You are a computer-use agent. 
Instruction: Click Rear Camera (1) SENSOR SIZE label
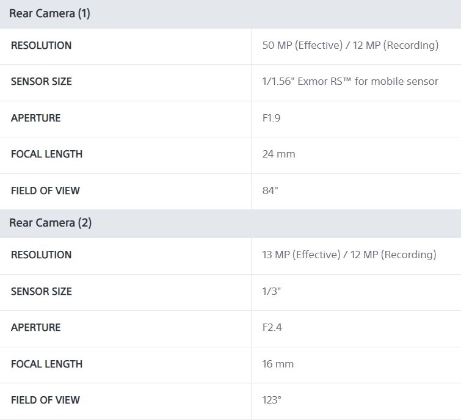[42, 82]
